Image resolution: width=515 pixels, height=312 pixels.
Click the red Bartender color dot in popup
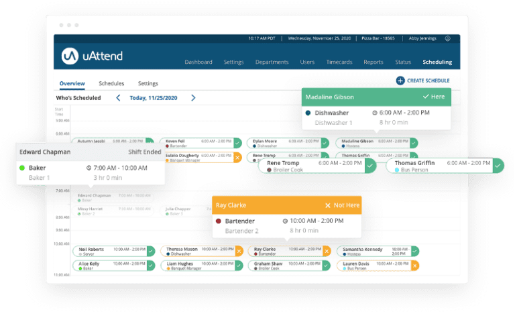pyautogui.click(x=219, y=221)
